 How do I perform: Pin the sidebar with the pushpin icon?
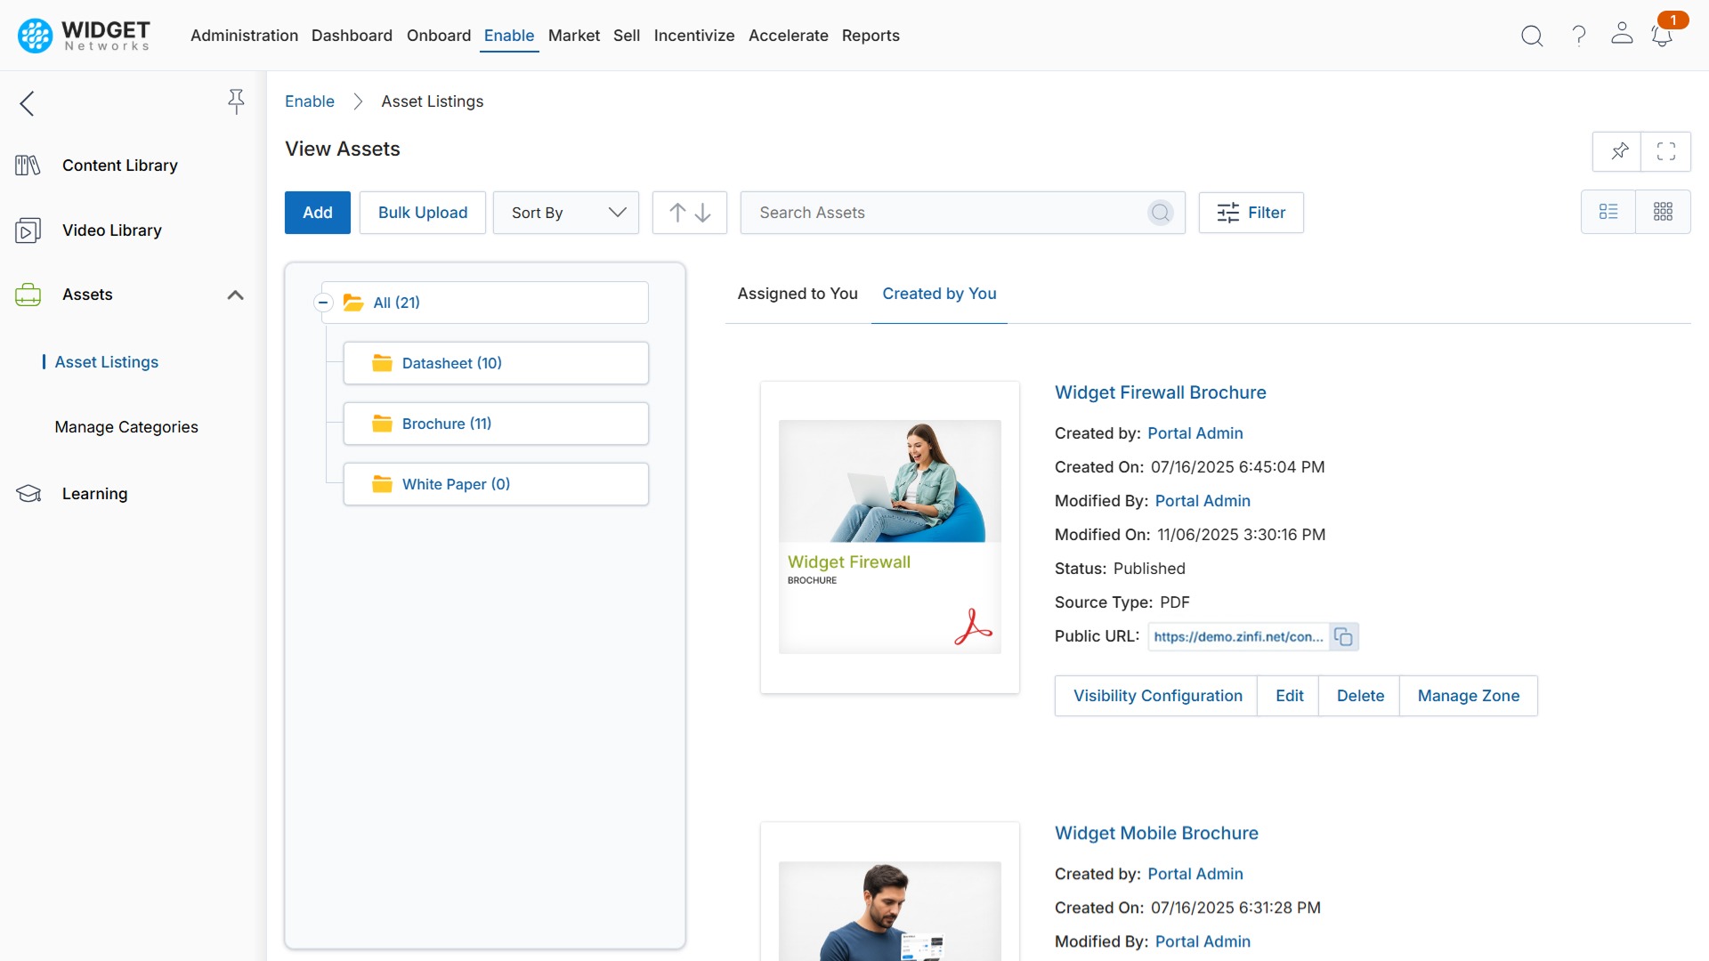coord(236,101)
